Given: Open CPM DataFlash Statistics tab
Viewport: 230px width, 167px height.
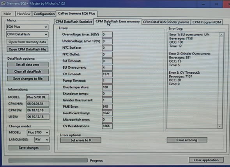Looking at the screenshot, I should pyautogui.click(x=74, y=22).
